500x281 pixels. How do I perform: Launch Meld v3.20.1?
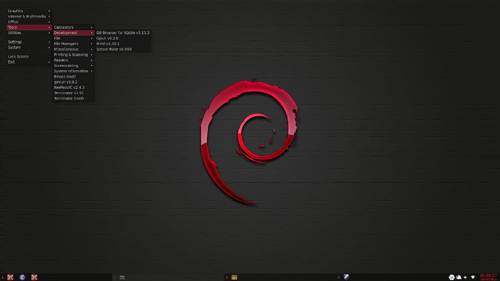[x=123, y=43]
